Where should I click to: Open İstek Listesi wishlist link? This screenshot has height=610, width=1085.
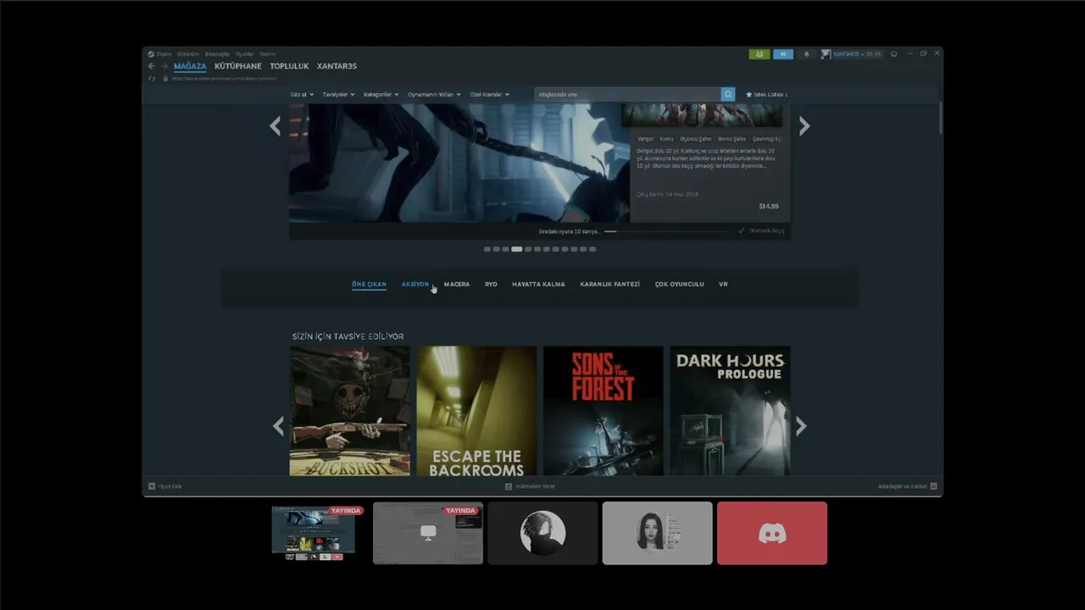[x=766, y=94]
